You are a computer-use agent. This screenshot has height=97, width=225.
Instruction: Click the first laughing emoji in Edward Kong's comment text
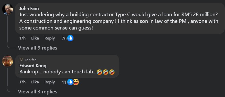click(99, 72)
